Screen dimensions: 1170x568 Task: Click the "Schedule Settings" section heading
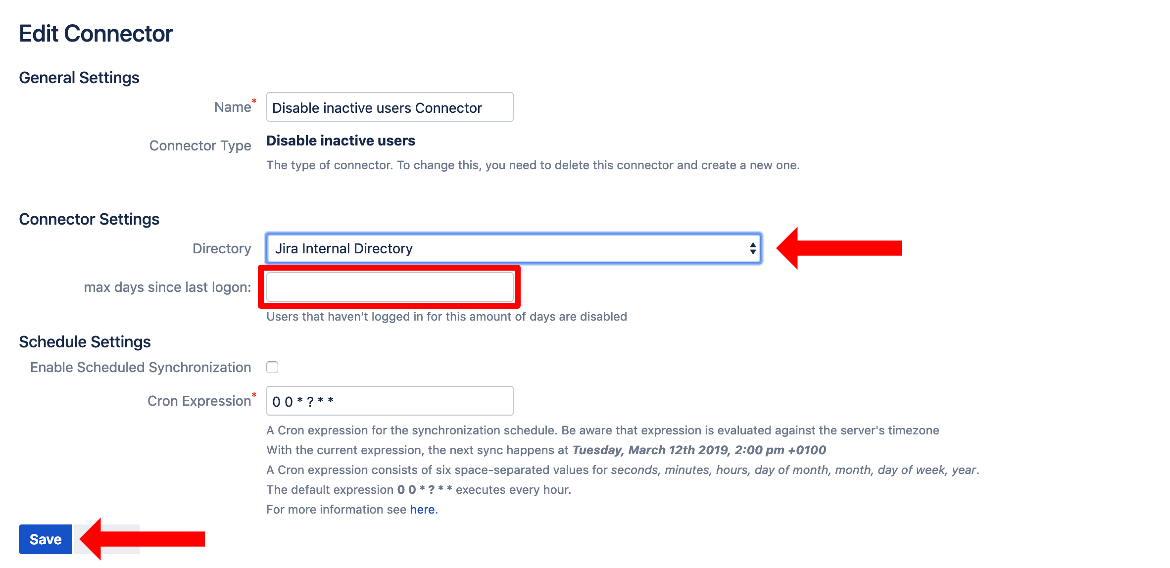coord(85,342)
